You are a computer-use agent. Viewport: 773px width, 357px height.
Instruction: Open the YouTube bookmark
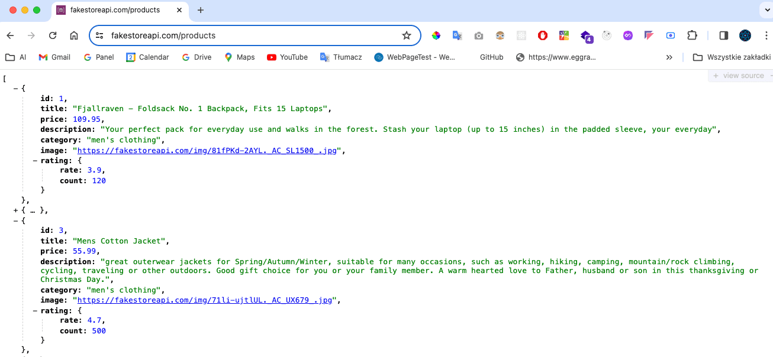tap(287, 57)
